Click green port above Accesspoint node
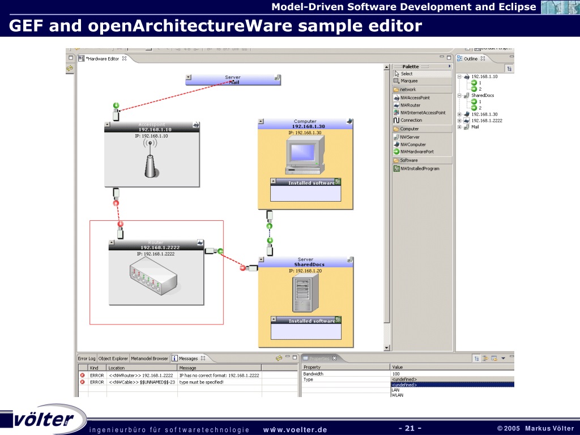The width and height of the screenshot is (580, 435). tap(117, 106)
